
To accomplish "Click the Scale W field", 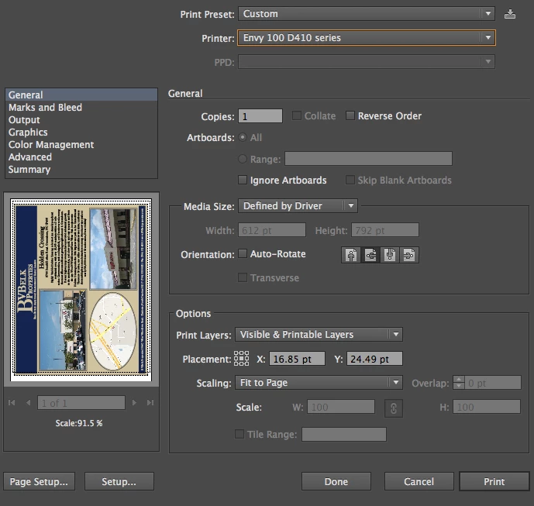I will click(x=341, y=407).
